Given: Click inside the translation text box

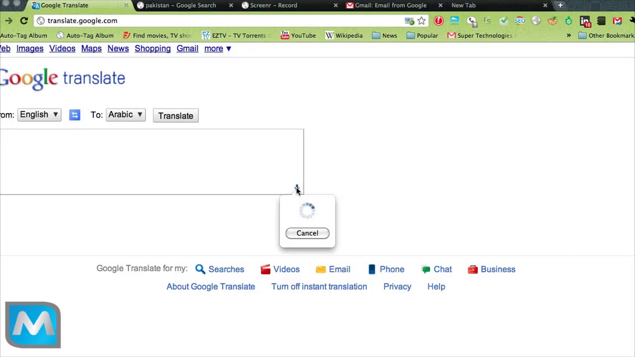Looking at the screenshot, I should click(x=152, y=162).
